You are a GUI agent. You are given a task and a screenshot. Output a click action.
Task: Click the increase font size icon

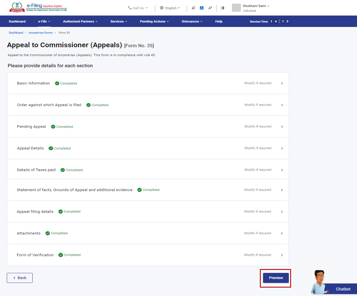click(x=210, y=8)
